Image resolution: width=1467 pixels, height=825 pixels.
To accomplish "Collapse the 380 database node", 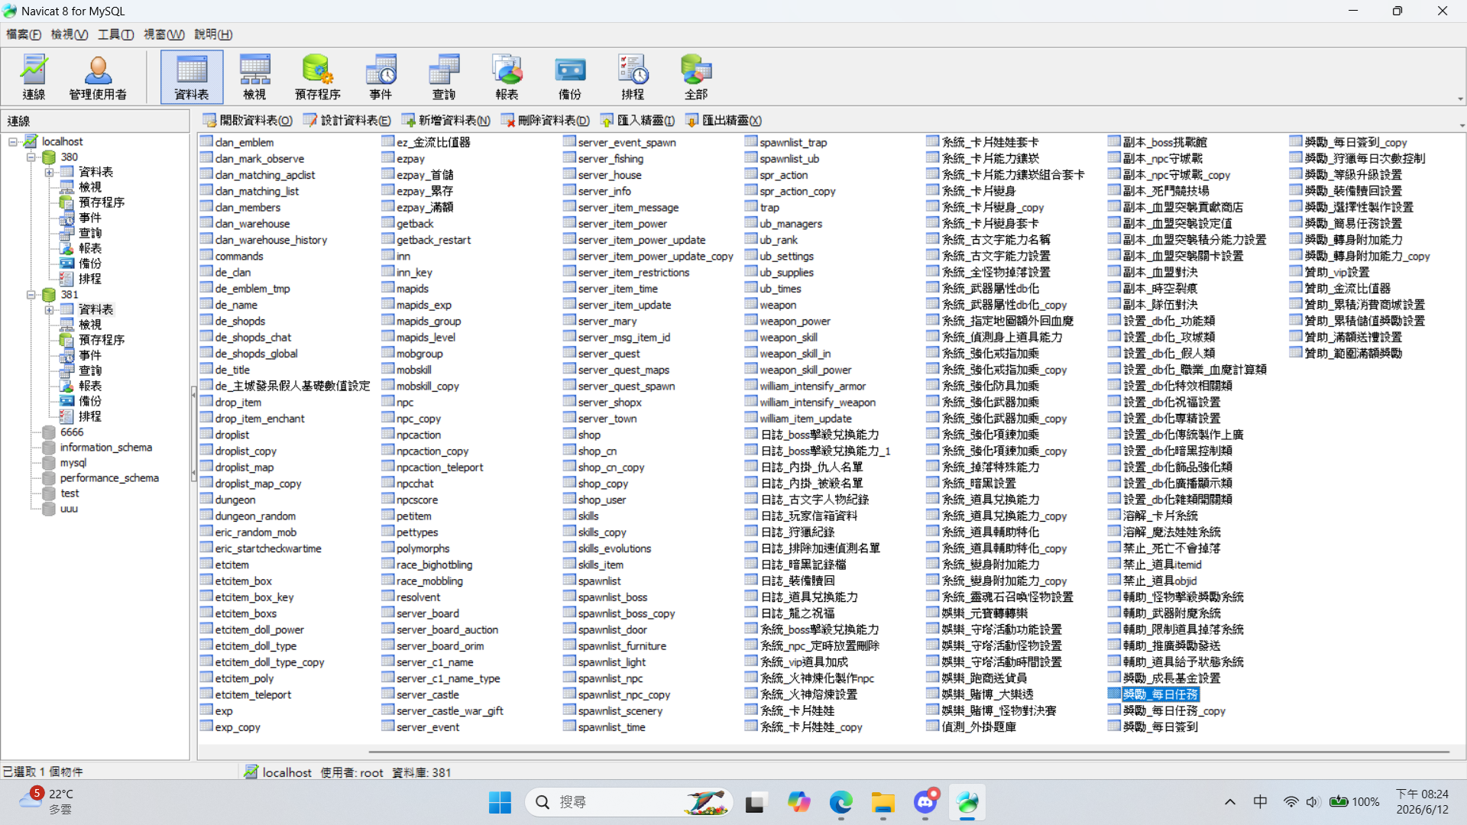I will coord(31,157).
